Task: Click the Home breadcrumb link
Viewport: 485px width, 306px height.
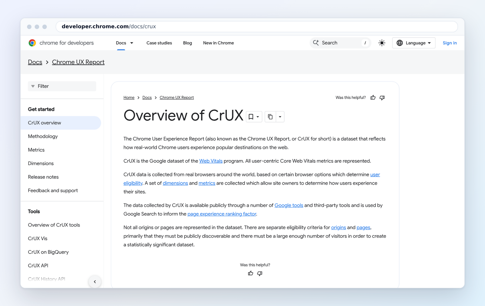Action: click(129, 98)
